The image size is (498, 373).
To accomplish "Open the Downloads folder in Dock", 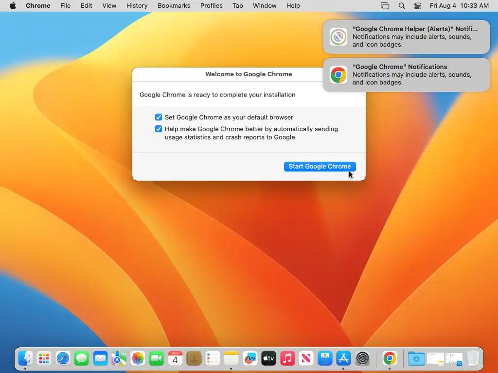I will (416, 358).
